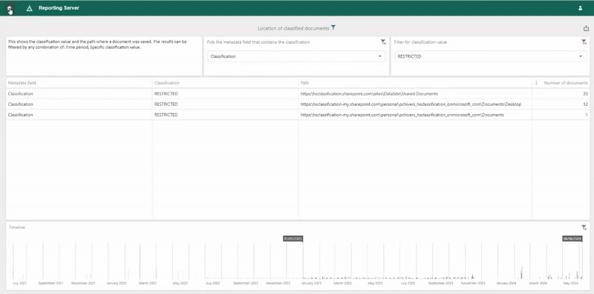Clear the Timeline filter icon

click(584, 227)
